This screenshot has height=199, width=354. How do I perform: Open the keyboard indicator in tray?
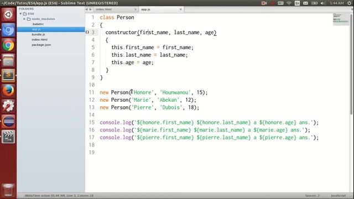tap(280, 3)
